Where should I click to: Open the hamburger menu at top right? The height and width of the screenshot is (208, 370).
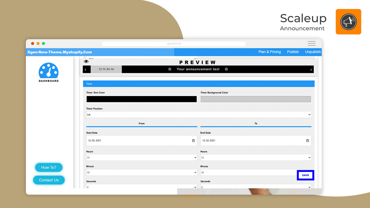[x=311, y=43]
